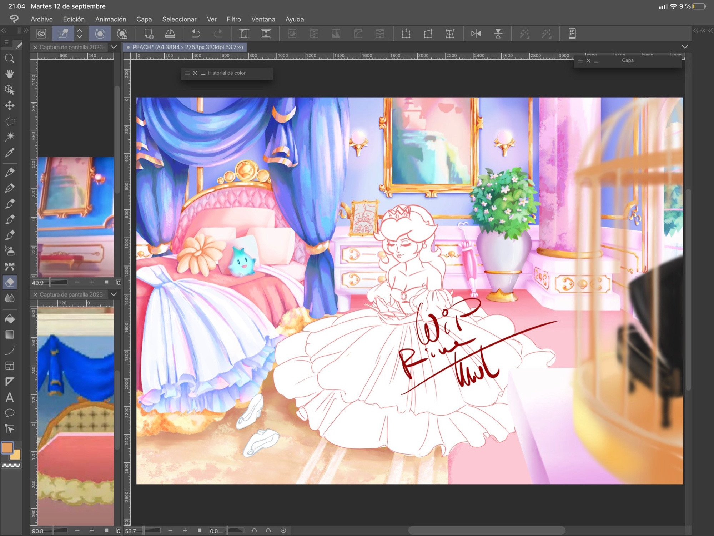Zoom in main canvas with plus button
Image resolution: width=714 pixels, height=536 pixels.
pyautogui.click(x=185, y=531)
